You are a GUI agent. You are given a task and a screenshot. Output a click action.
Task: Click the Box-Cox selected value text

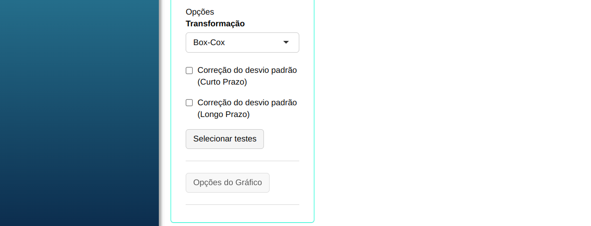[209, 42]
